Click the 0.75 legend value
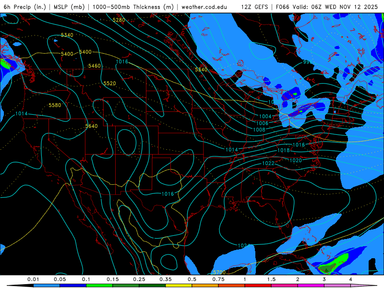 tap(218, 279)
